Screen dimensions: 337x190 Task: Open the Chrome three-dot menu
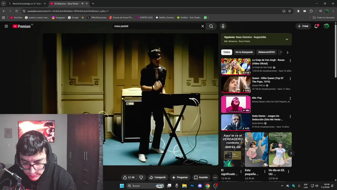pyautogui.click(x=333, y=11)
